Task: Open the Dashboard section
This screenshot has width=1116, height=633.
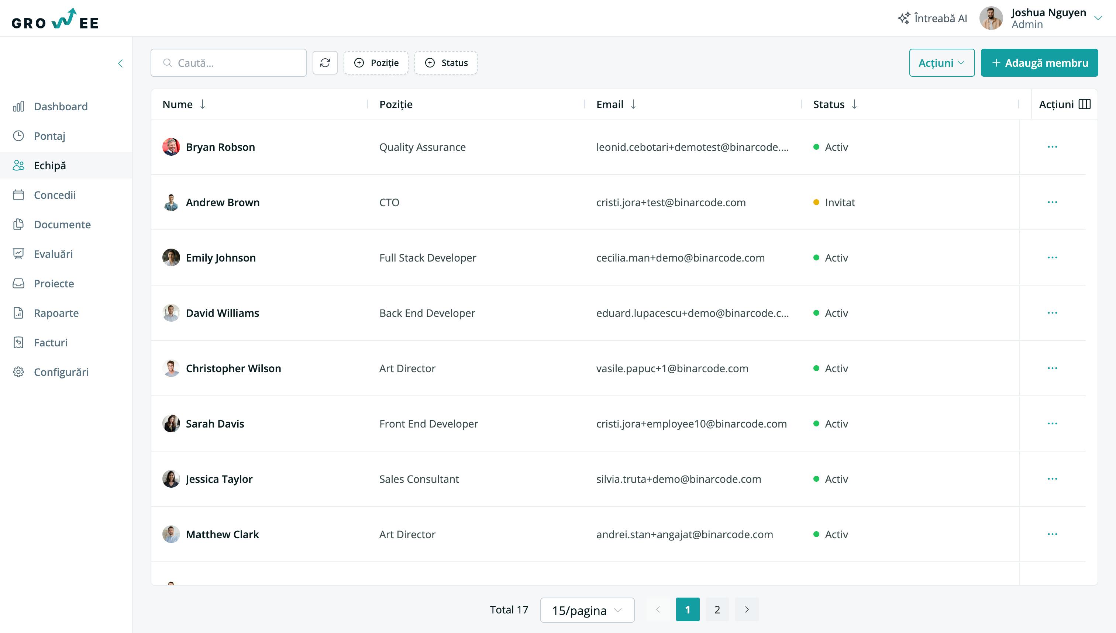Action: (61, 107)
